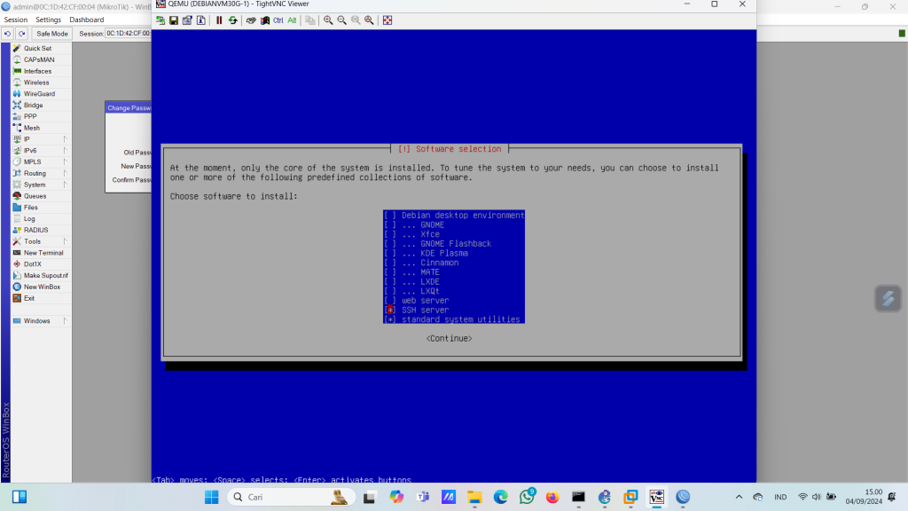Enable the Debian desktop environment checkbox
This screenshot has width=908, height=511.
click(390, 216)
